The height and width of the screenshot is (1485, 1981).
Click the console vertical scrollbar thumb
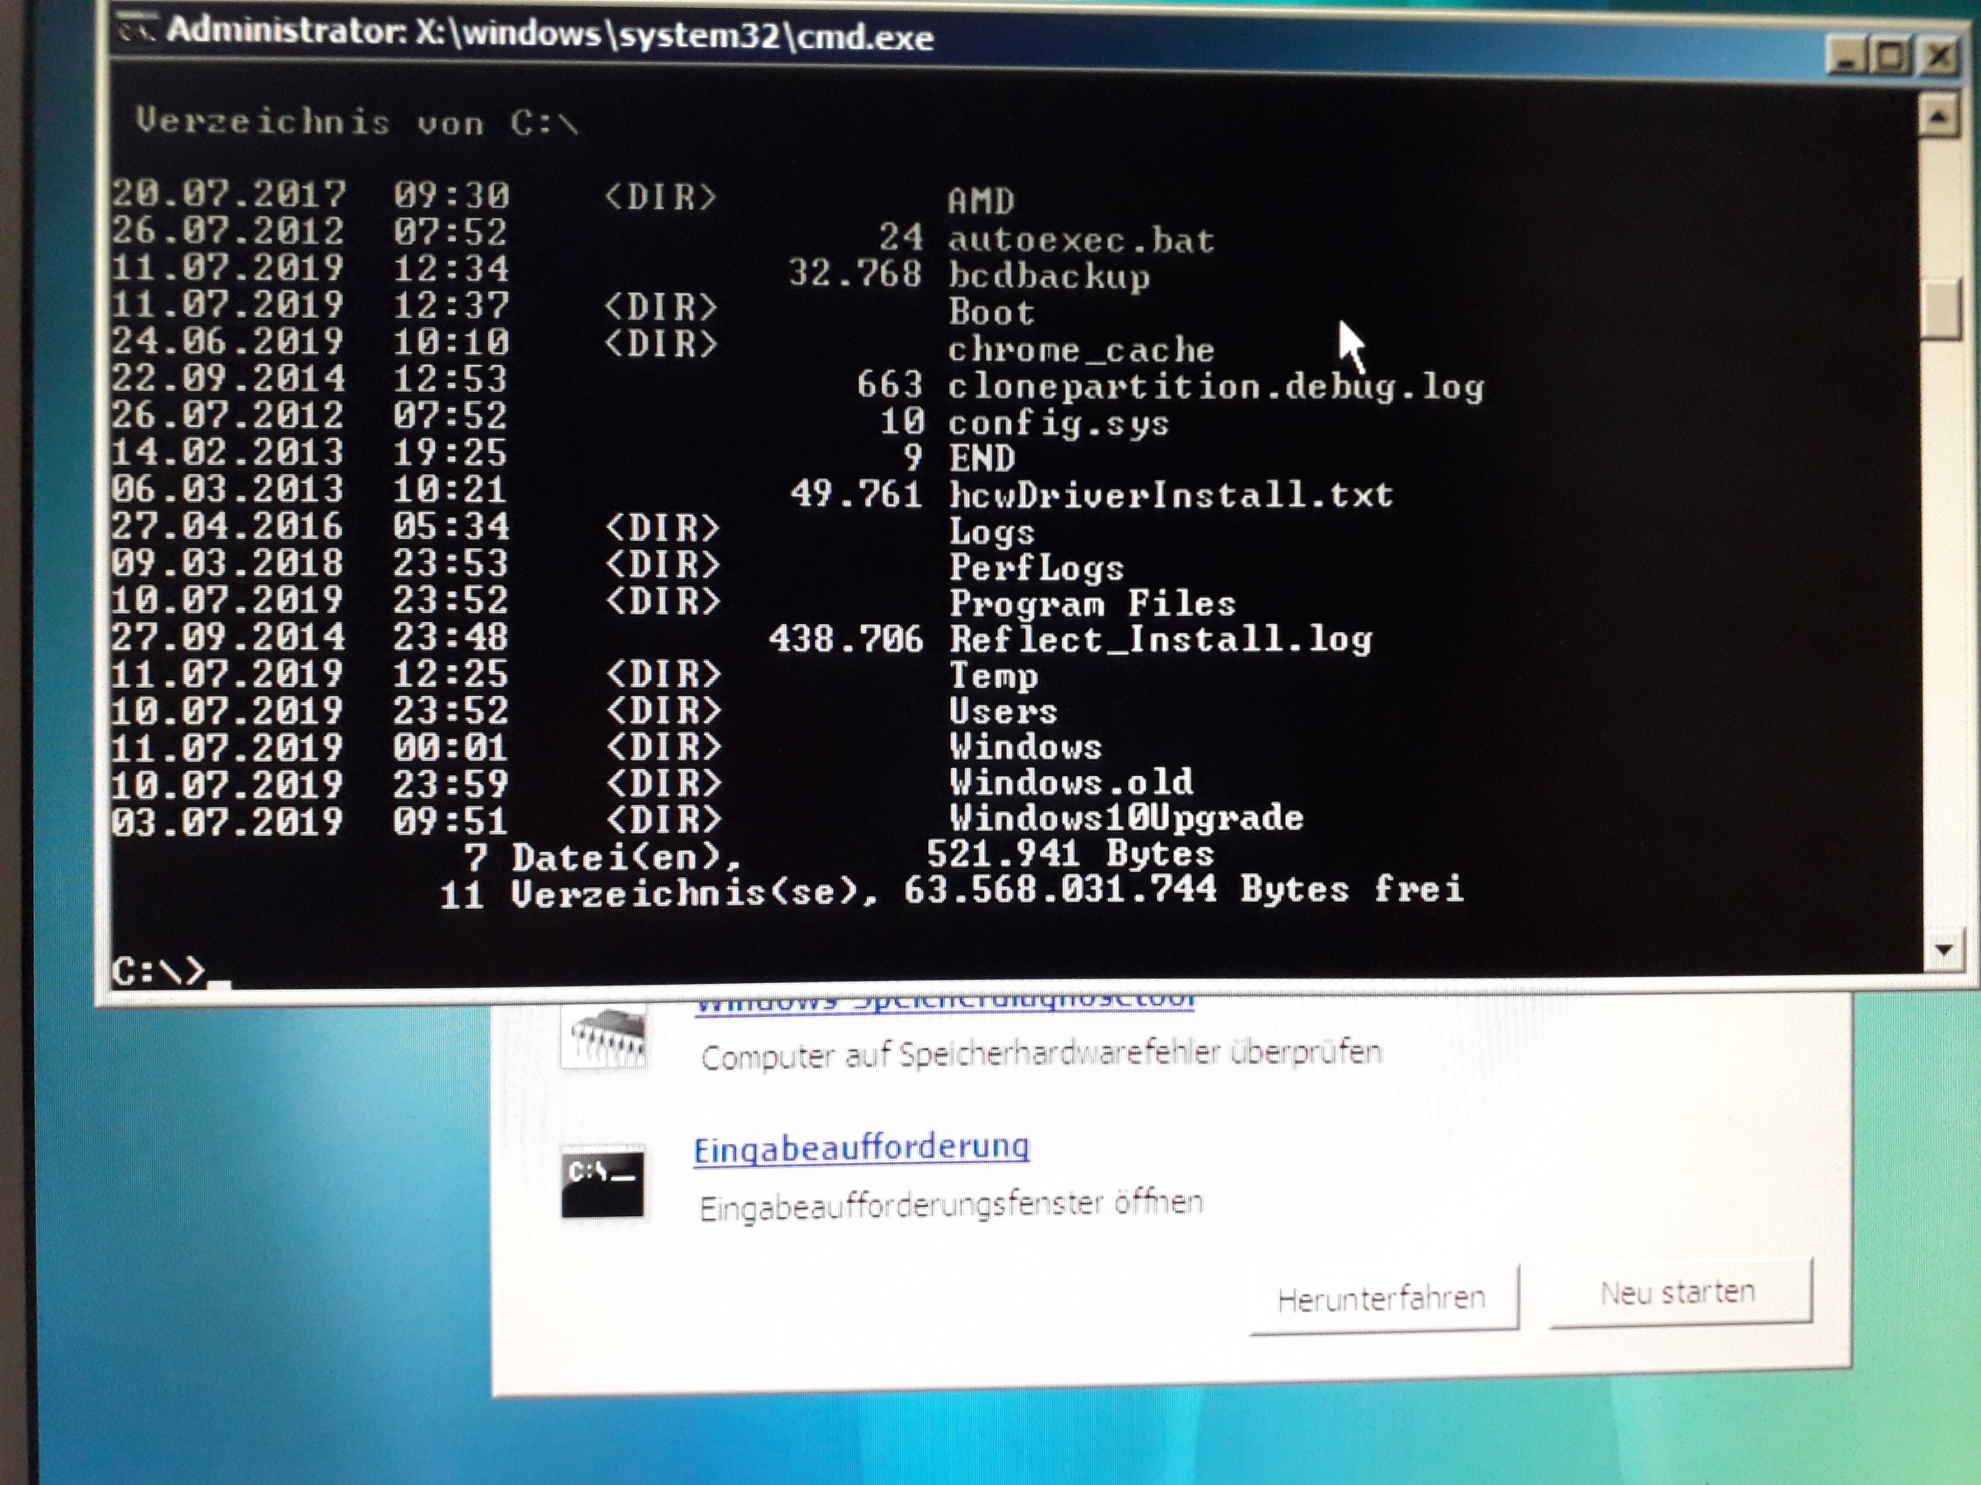[x=1941, y=310]
